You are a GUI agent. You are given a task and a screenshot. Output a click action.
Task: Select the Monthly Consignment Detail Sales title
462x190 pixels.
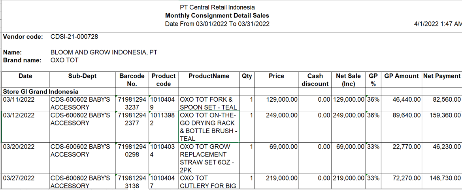coord(217,15)
